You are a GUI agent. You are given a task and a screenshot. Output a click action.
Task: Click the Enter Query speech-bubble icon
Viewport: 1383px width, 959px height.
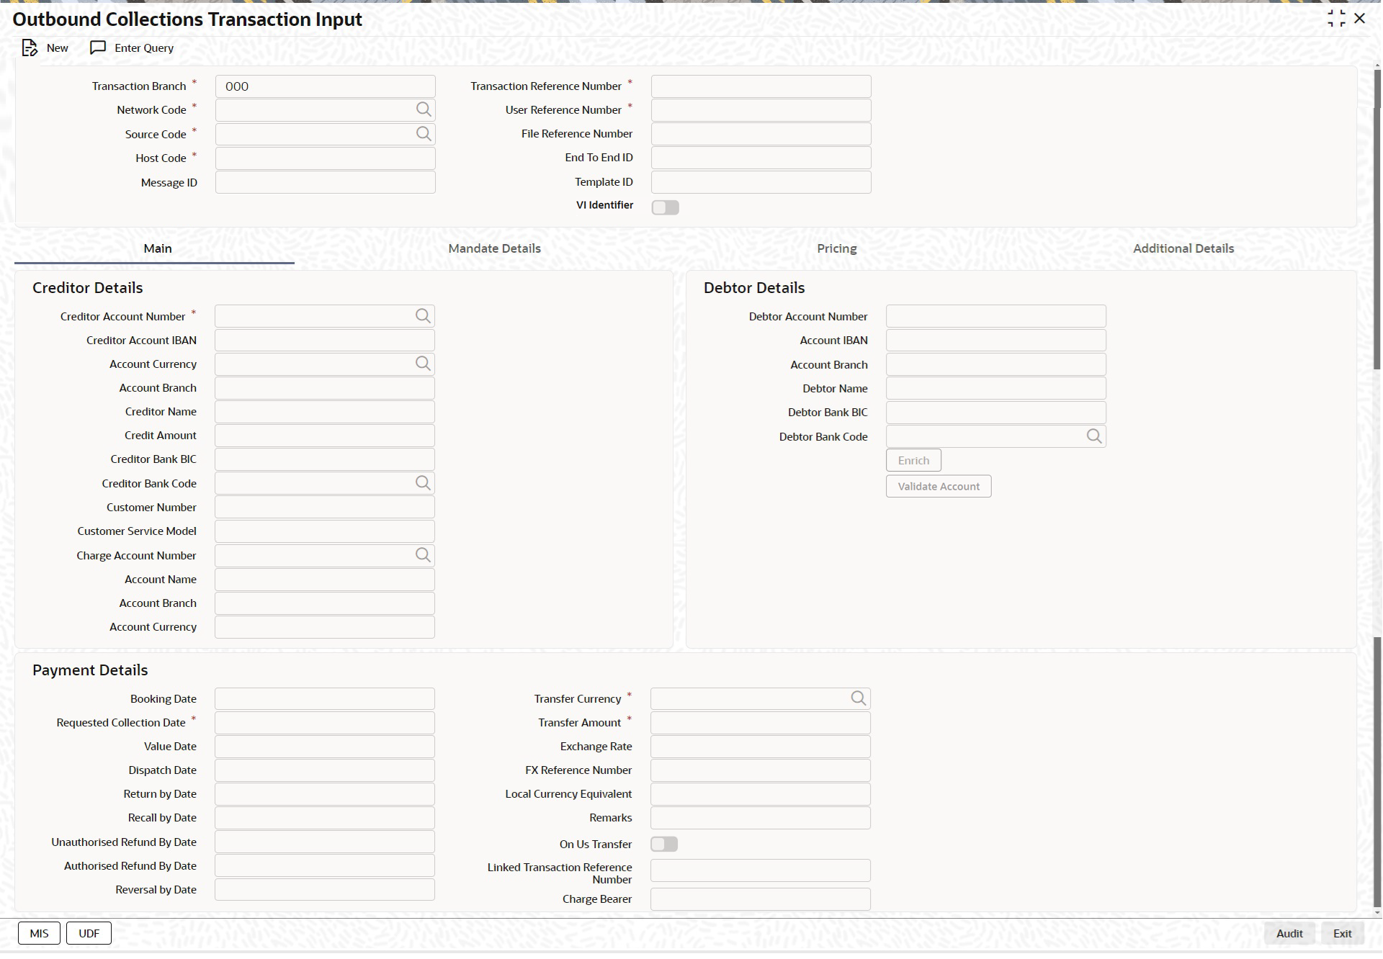coord(98,48)
